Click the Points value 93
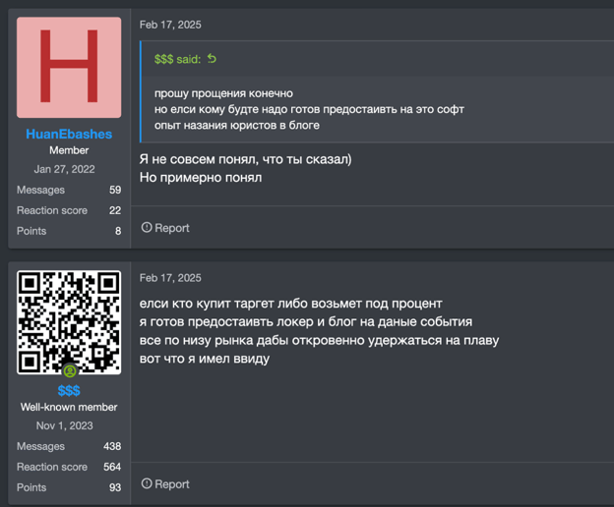Image resolution: width=614 pixels, height=507 pixels. tap(115, 488)
